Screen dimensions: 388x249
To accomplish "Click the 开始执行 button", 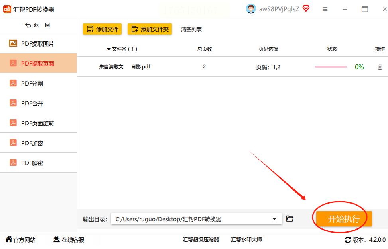I will coord(344,219).
